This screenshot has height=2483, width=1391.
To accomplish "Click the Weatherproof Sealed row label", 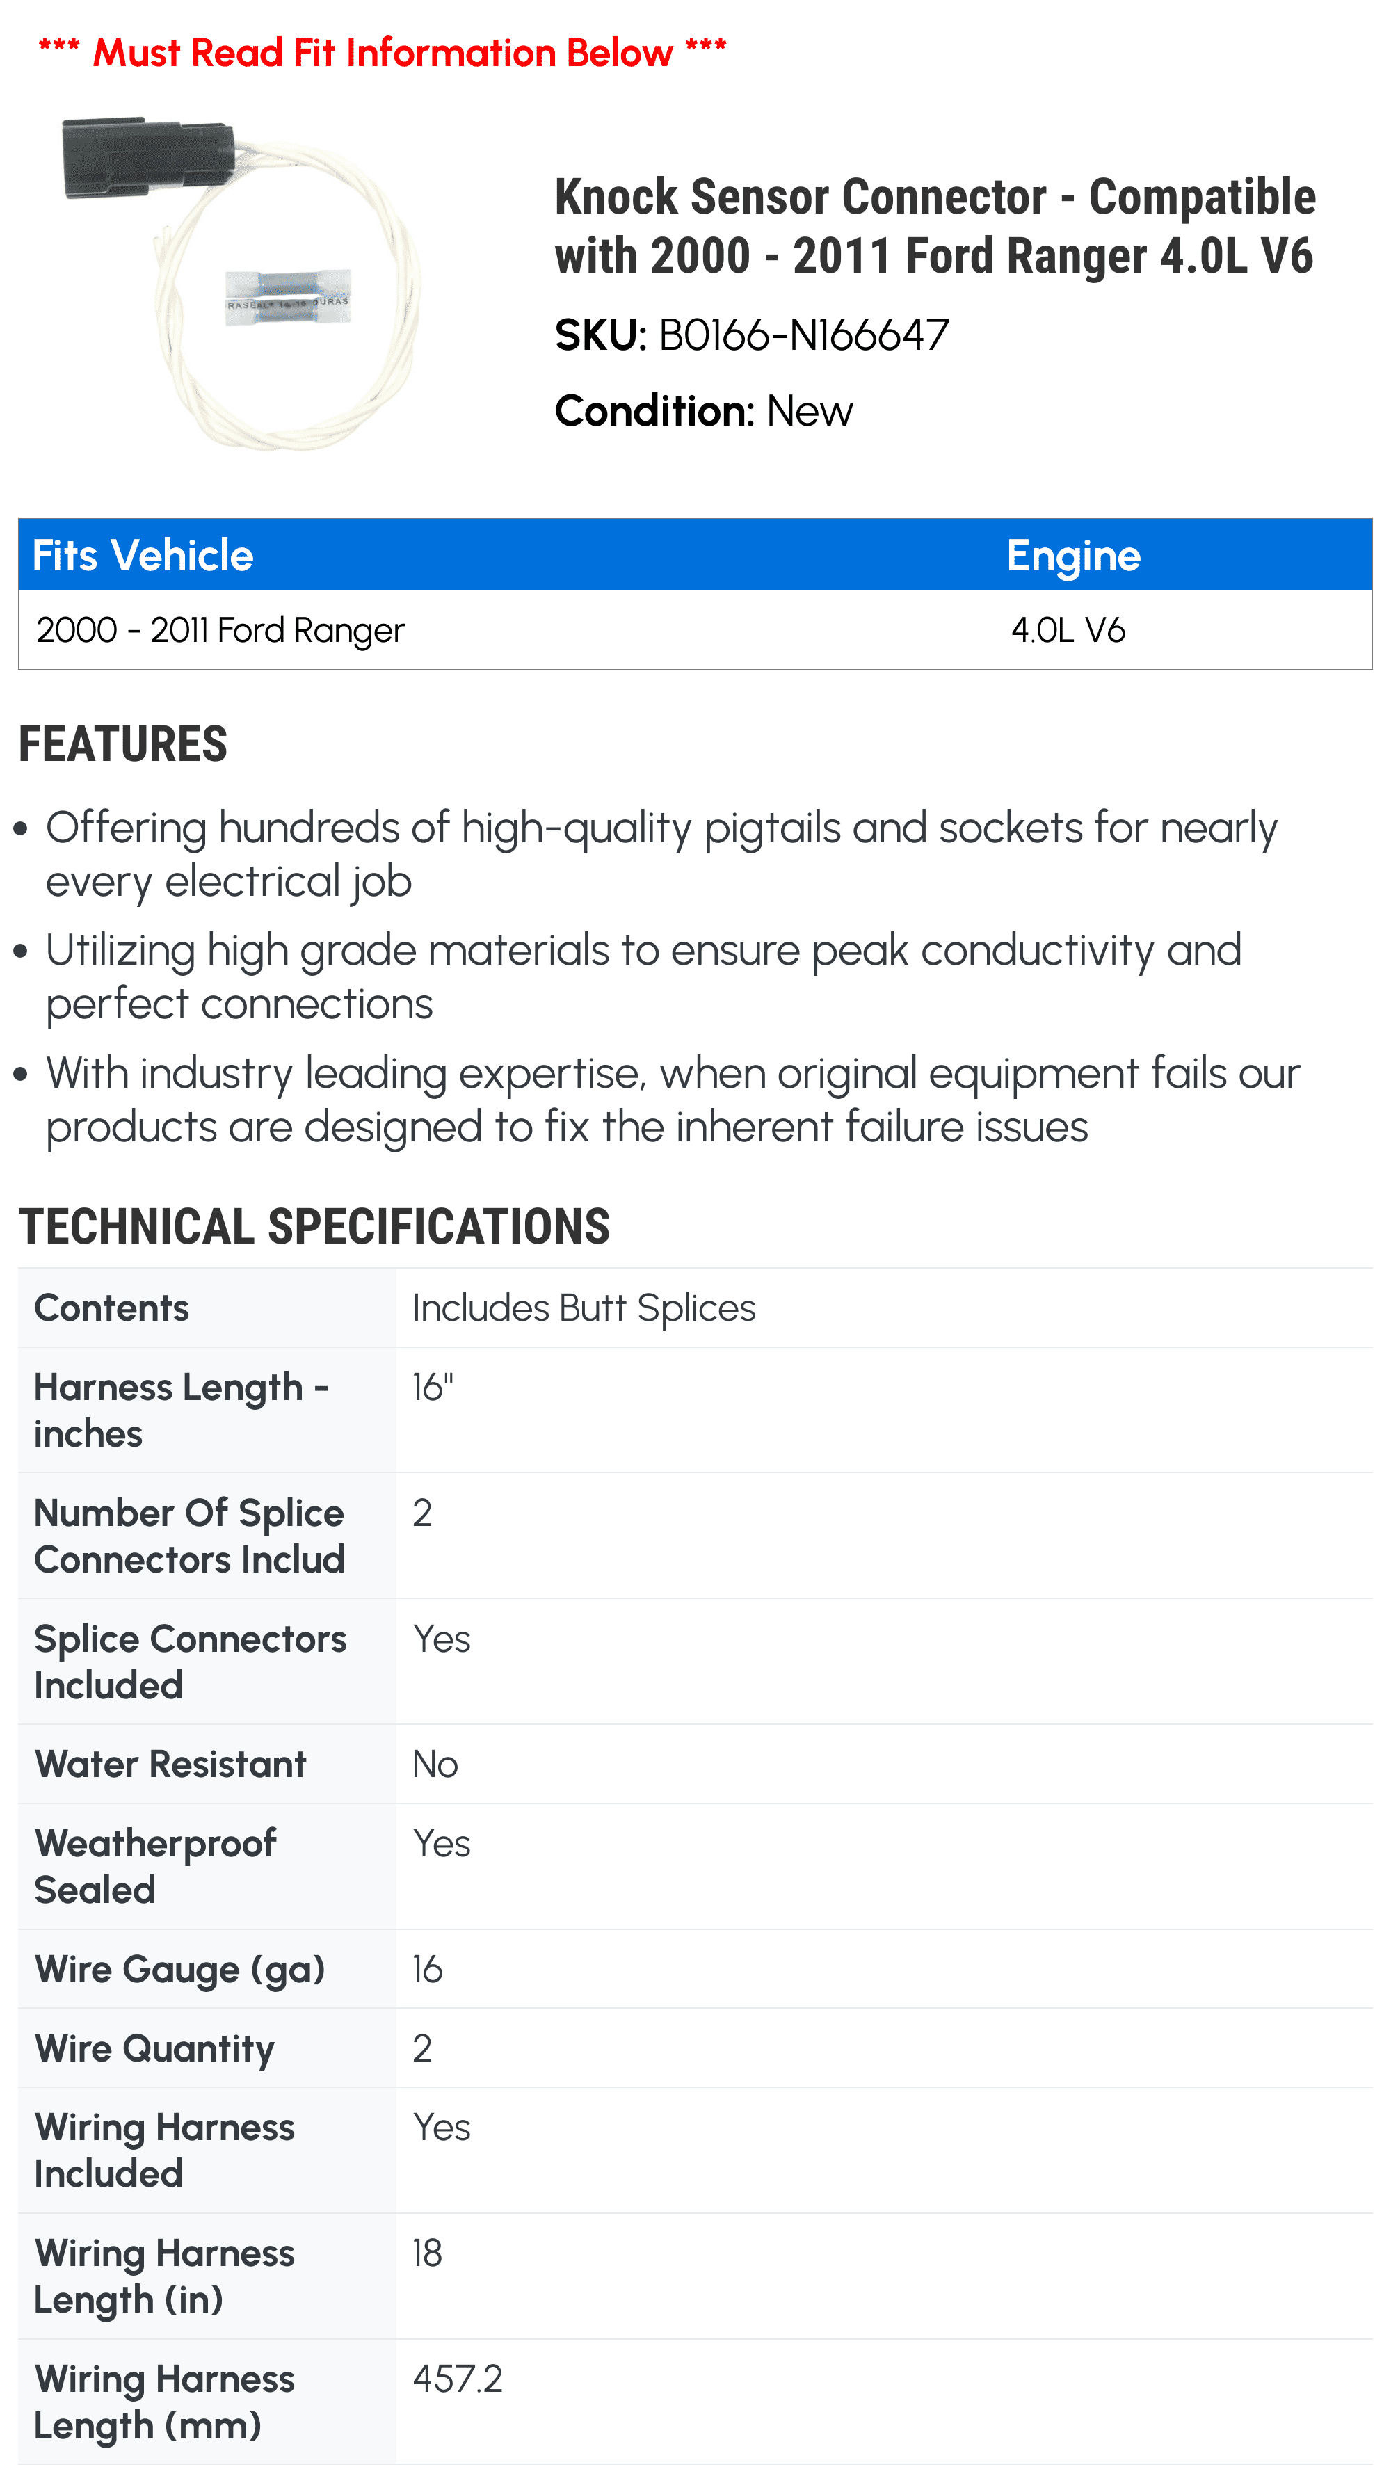I will coord(155,1866).
